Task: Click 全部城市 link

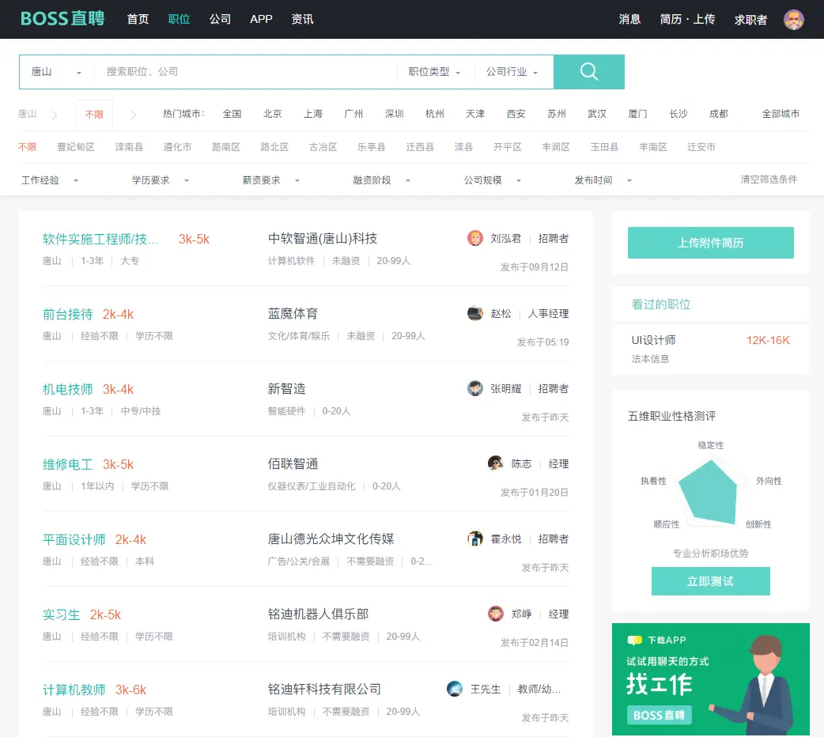Action: click(781, 114)
